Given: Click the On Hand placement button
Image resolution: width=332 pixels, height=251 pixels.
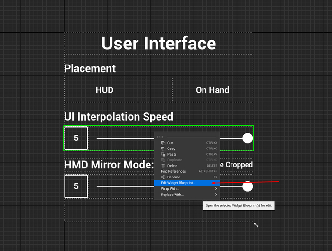Looking at the screenshot, I should tap(212, 90).
